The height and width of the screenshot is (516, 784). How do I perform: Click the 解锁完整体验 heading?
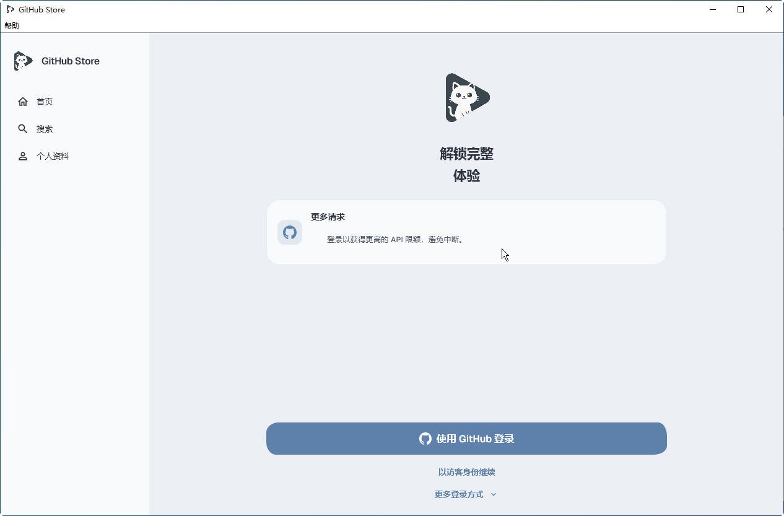tap(466, 165)
